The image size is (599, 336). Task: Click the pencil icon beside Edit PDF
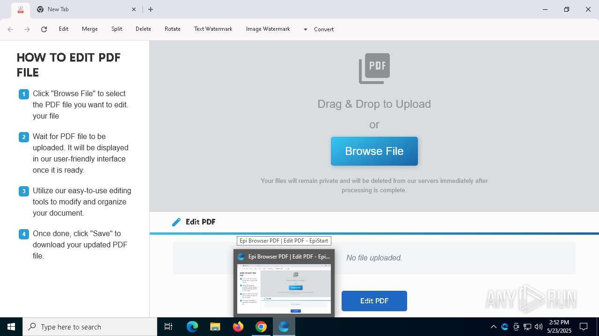click(176, 222)
